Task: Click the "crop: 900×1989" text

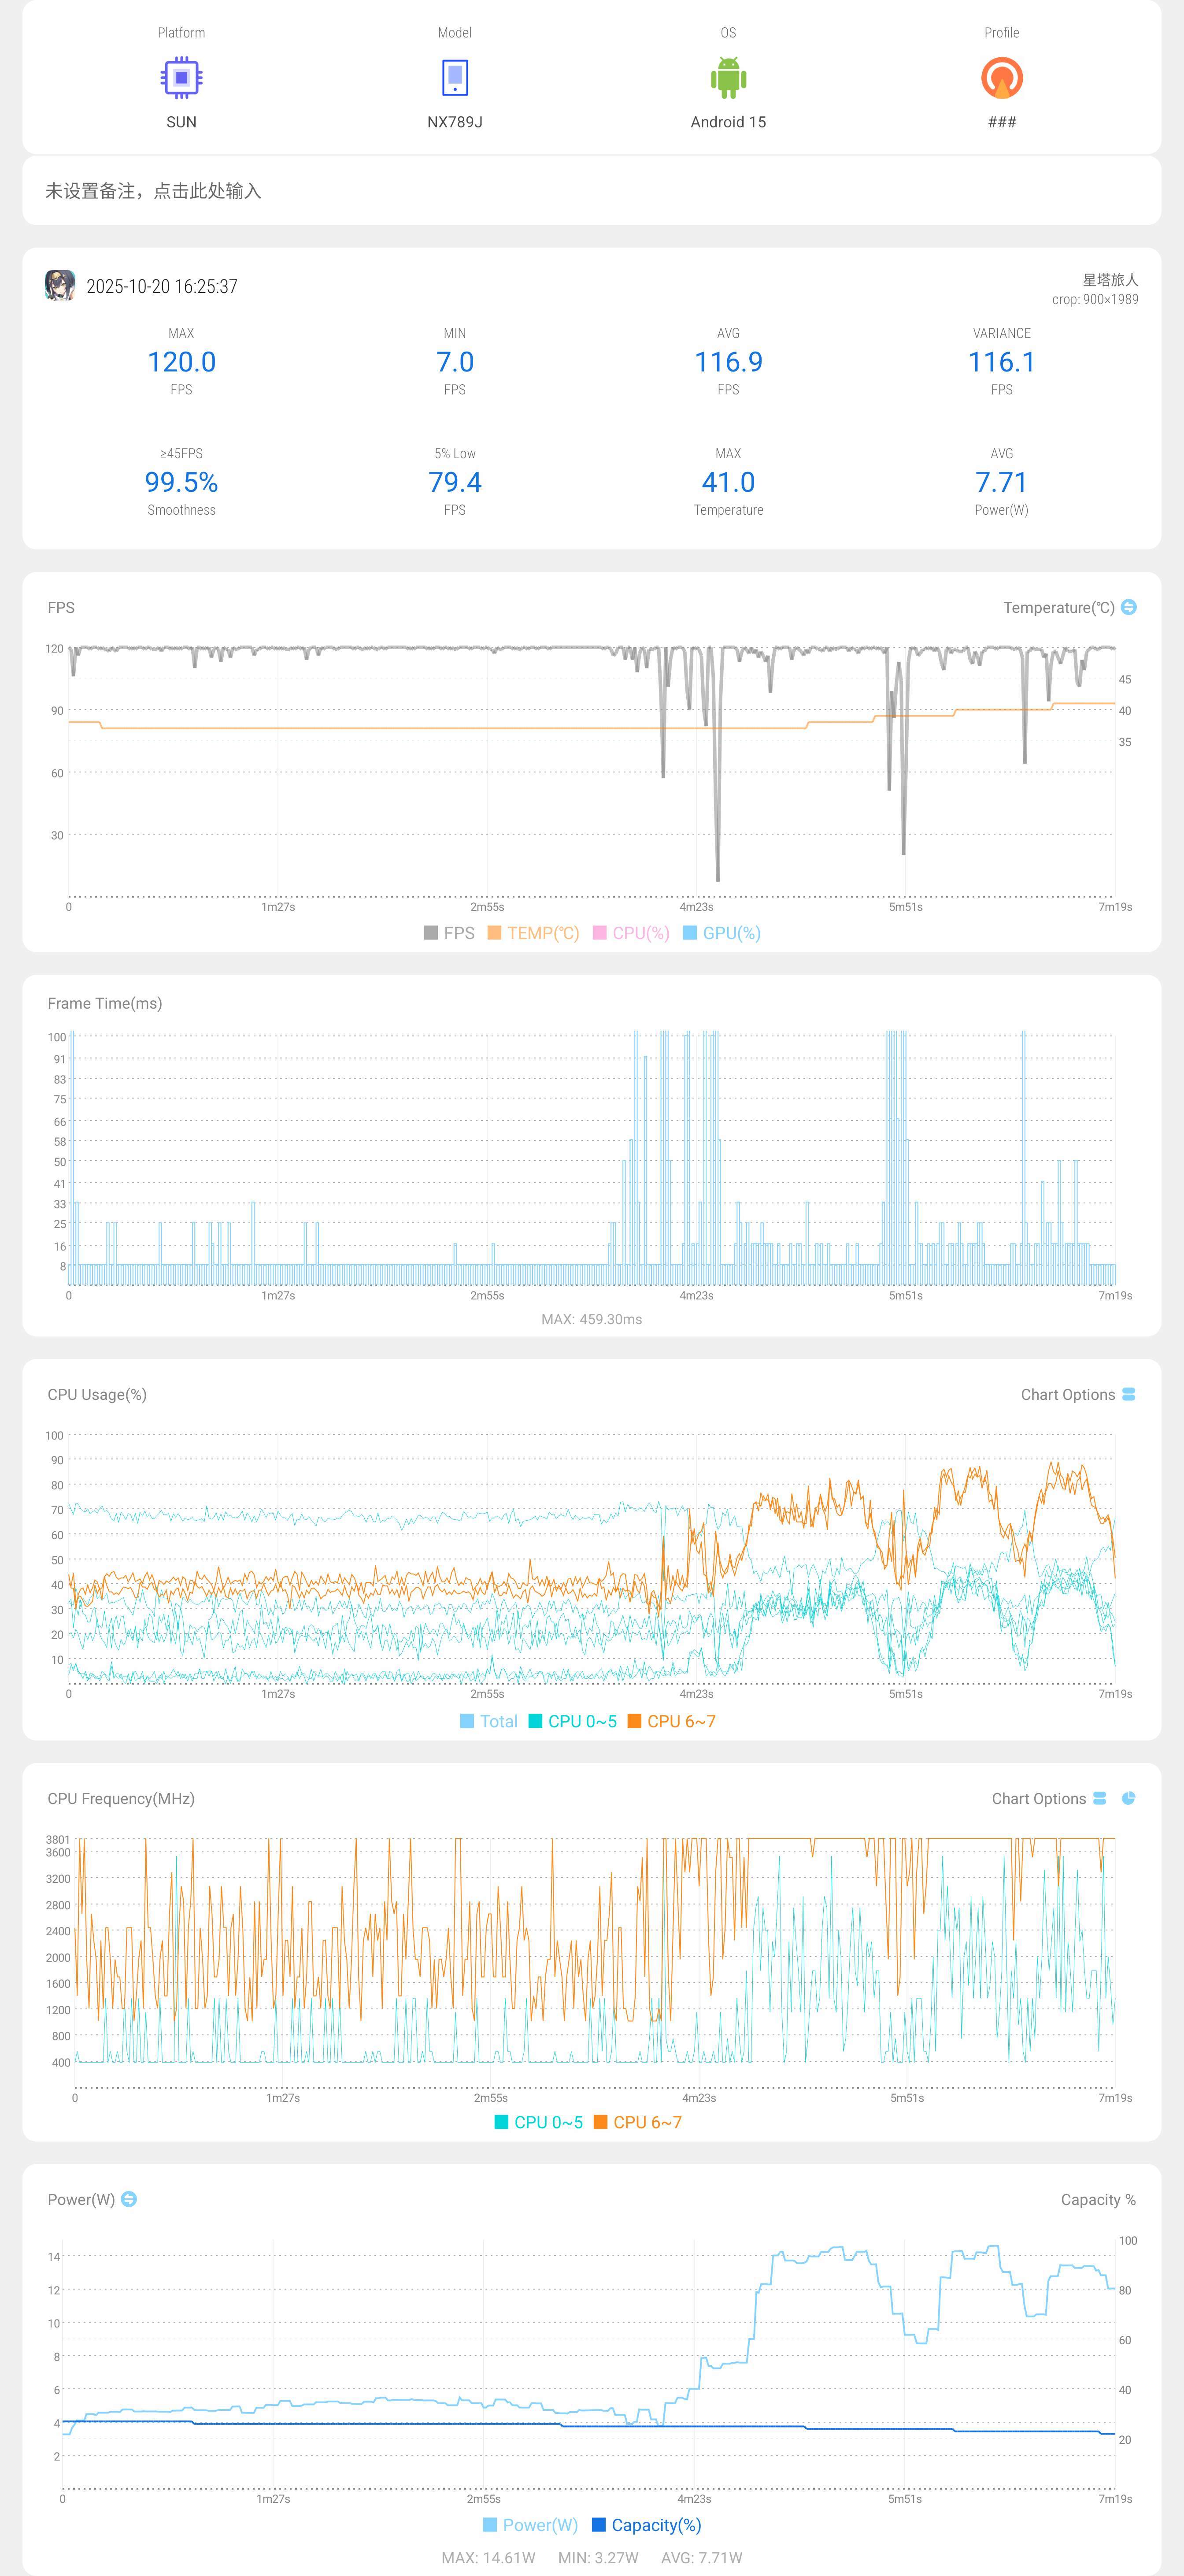Action: click(1095, 299)
